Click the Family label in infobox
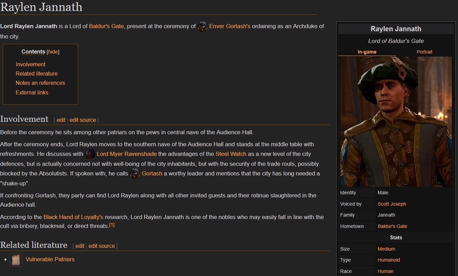Screen dimensions: 458x276 (x=347, y=215)
